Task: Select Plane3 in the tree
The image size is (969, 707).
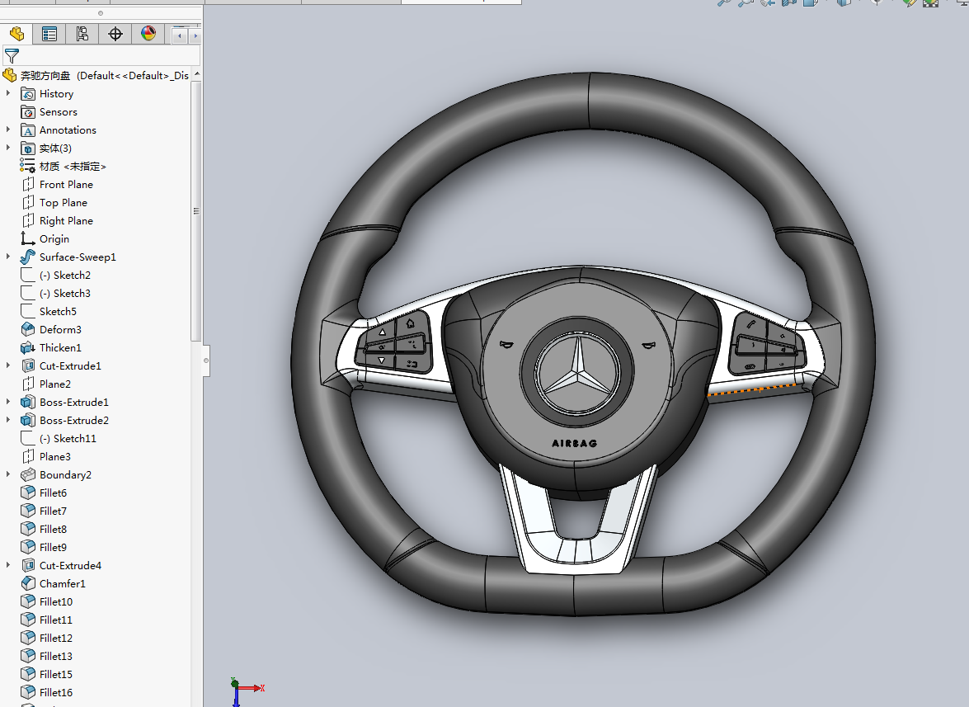Action: pyautogui.click(x=55, y=456)
